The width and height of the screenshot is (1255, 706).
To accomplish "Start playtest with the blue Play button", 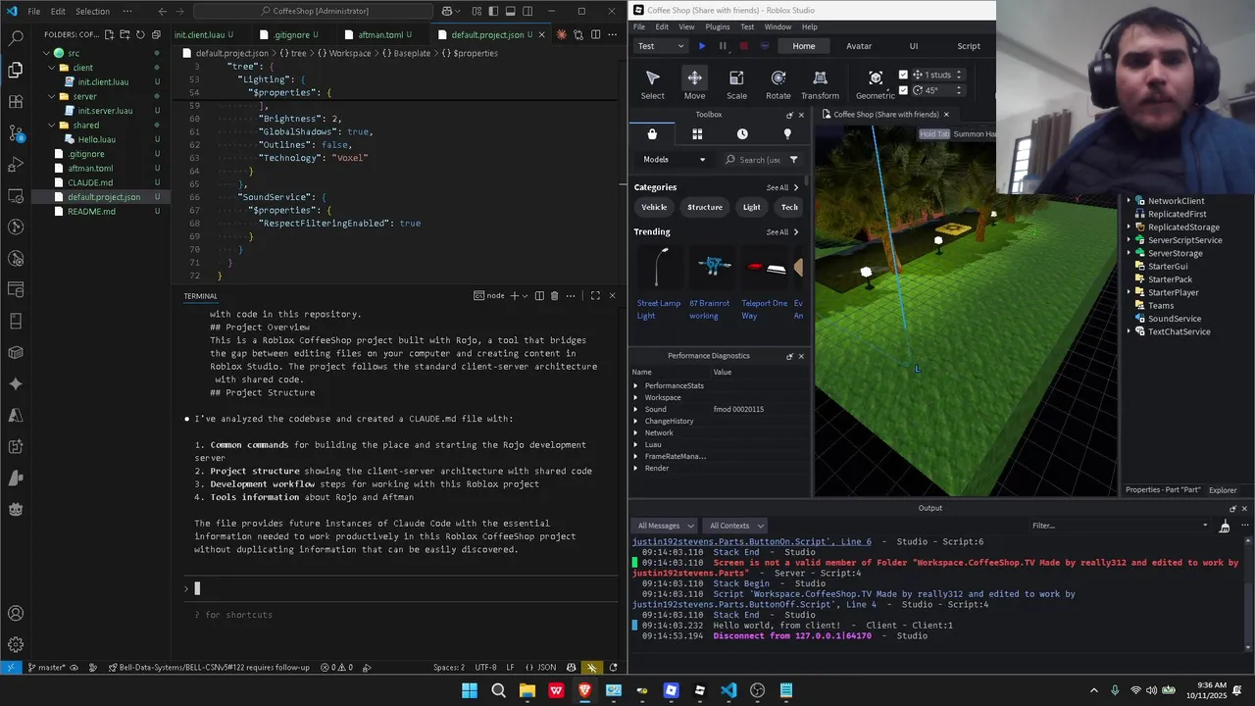I will pyautogui.click(x=701, y=46).
